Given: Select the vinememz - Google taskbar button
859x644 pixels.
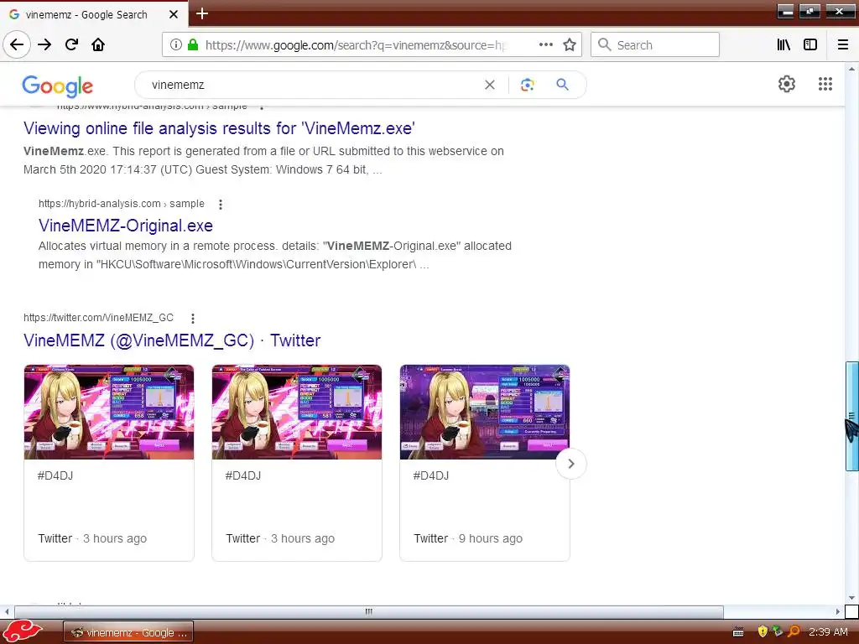Looking at the screenshot, I should pos(128,632).
